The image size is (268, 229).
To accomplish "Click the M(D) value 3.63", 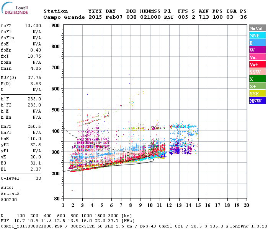I will (36, 84).
